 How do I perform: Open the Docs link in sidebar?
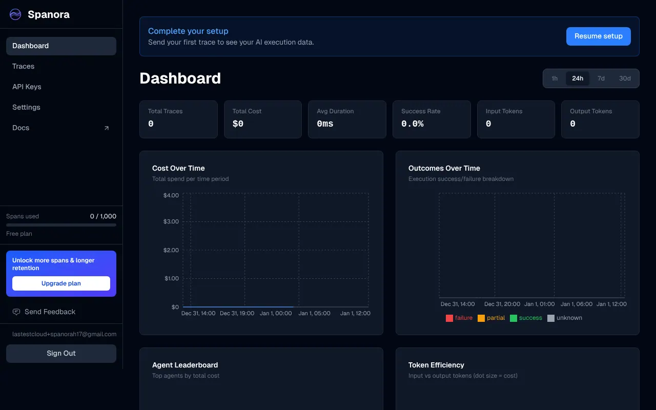(x=61, y=128)
